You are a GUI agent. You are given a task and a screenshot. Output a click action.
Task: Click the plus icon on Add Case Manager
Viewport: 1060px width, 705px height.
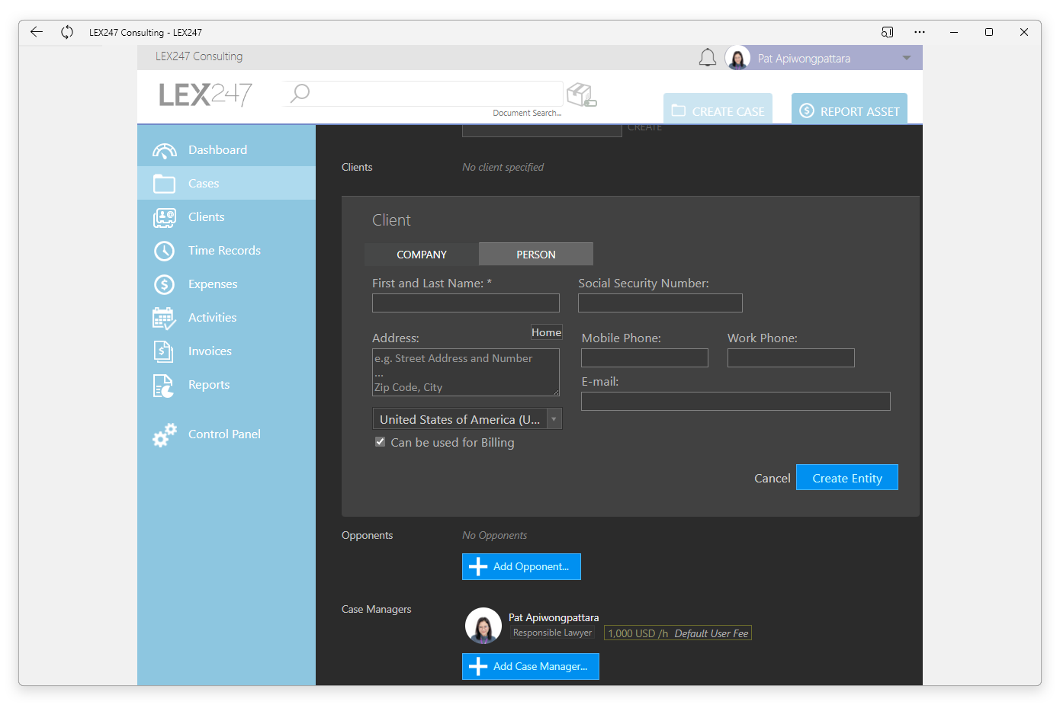click(x=478, y=667)
